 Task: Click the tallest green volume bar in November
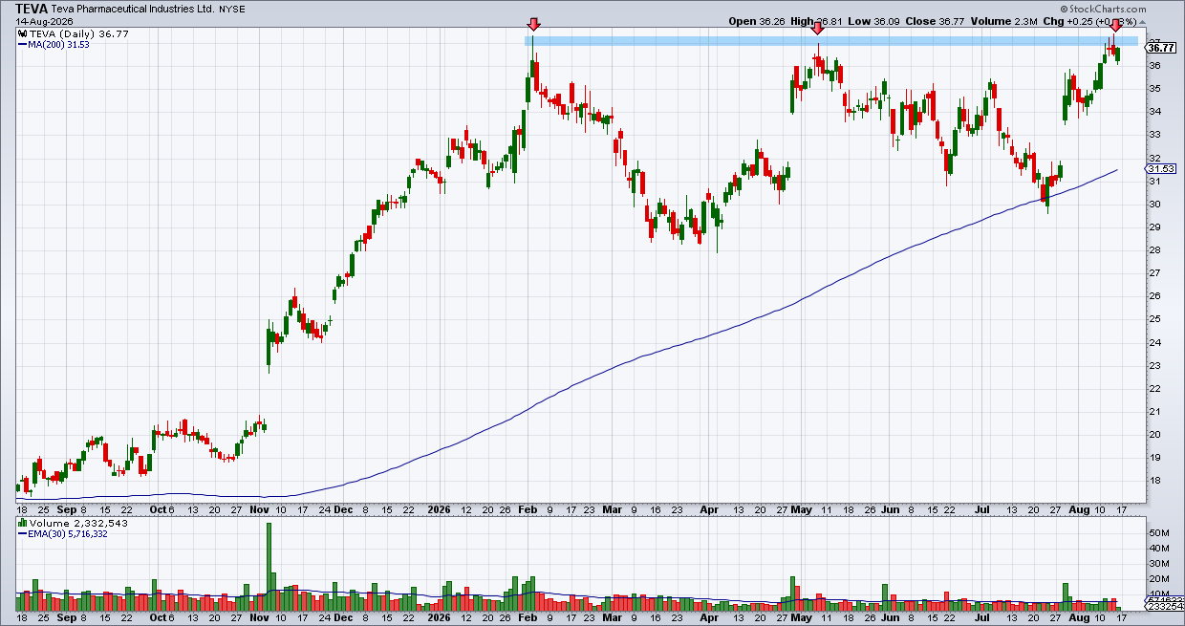268,567
